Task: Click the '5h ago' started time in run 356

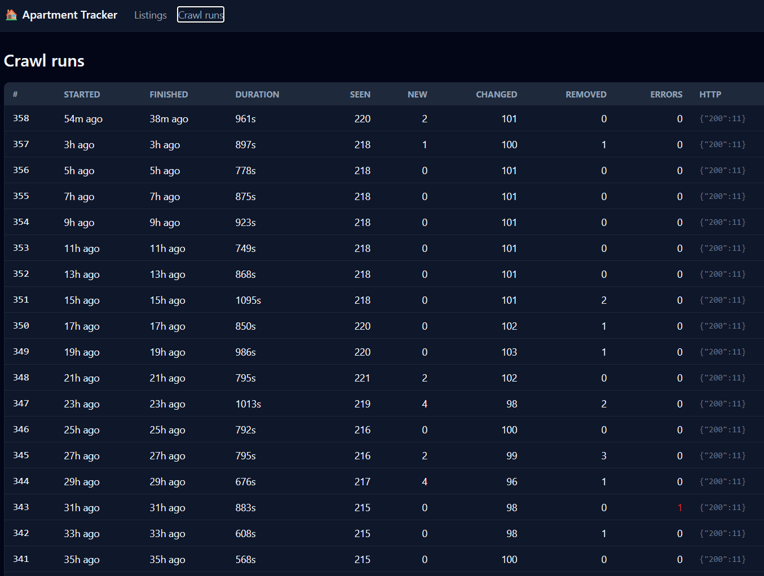Action: pyautogui.click(x=79, y=171)
